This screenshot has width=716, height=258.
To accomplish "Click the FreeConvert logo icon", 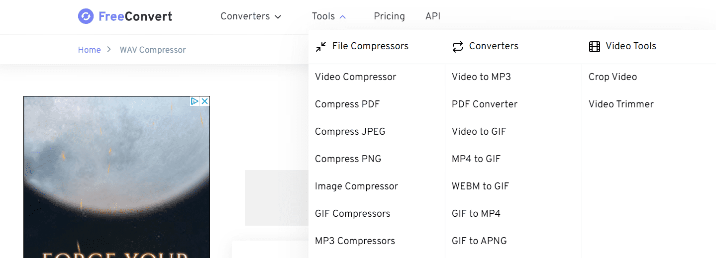I will (x=86, y=16).
